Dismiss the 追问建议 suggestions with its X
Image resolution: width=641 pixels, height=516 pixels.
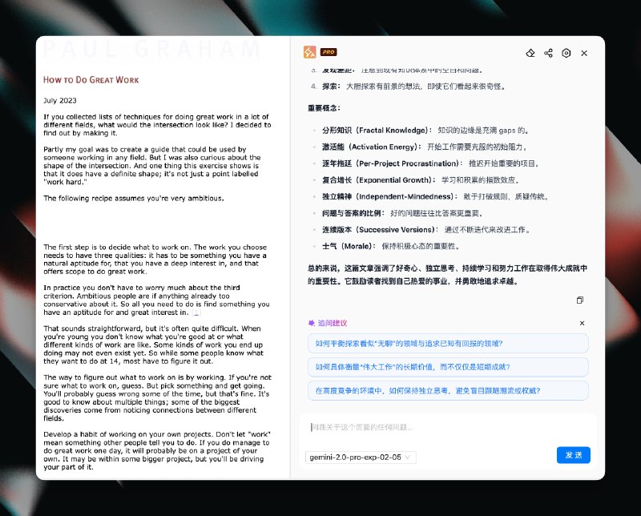click(583, 323)
